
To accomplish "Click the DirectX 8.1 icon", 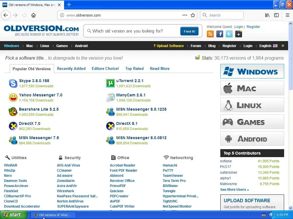I will (110, 126).
